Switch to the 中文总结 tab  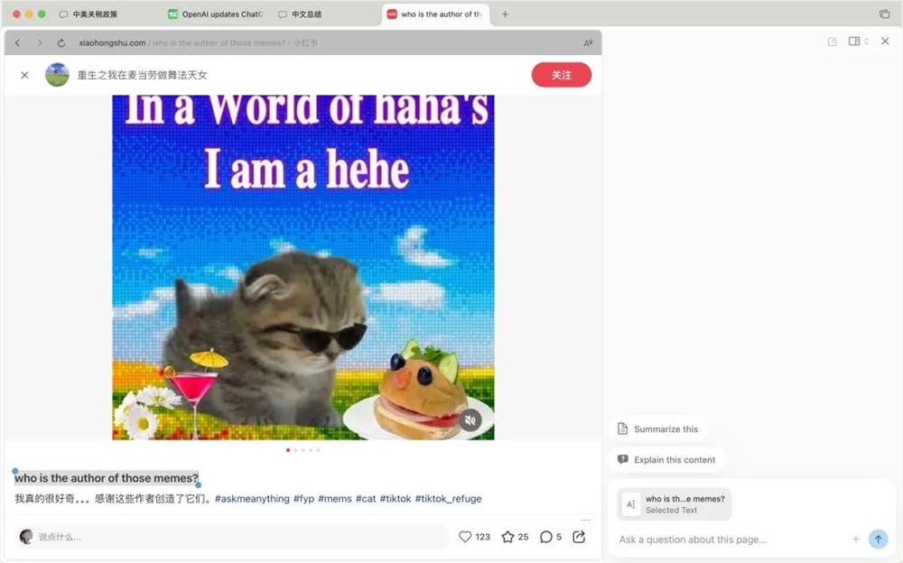pyautogui.click(x=300, y=14)
